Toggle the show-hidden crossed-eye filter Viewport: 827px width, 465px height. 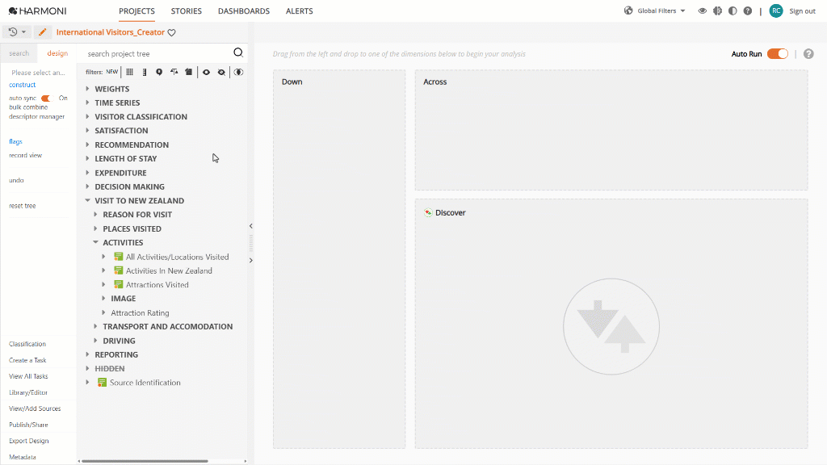[x=221, y=72]
